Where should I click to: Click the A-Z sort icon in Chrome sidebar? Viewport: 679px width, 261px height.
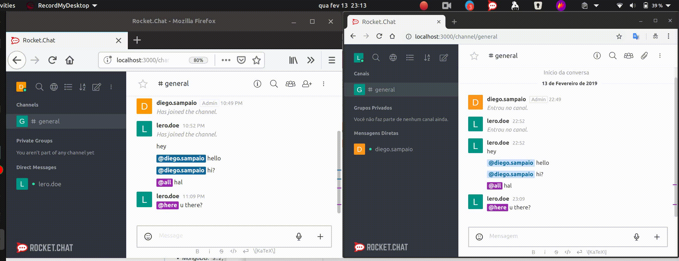coord(427,57)
